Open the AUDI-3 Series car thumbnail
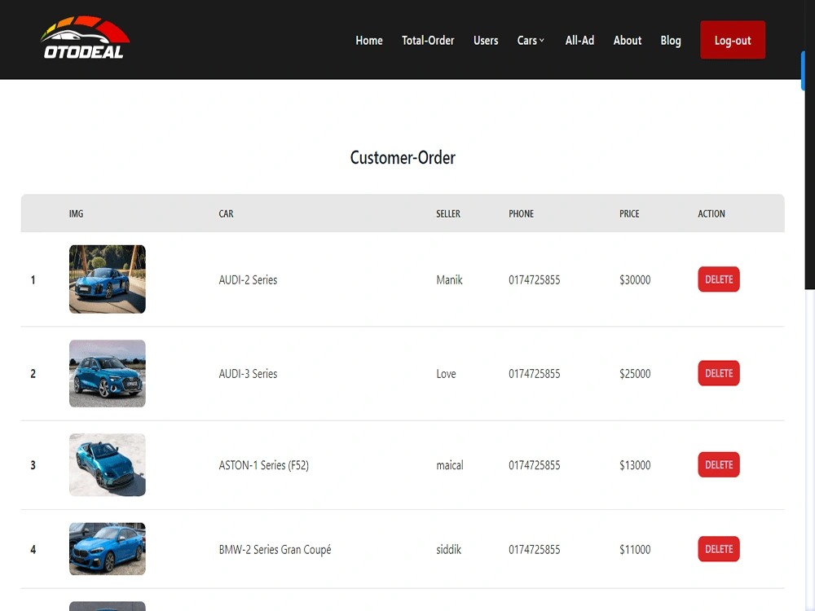The height and width of the screenshot is (611, 815). [x=107, y=373]
